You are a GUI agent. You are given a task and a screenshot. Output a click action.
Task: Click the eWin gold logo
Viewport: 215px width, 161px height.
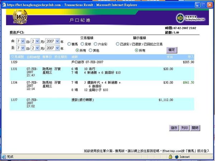20,17
